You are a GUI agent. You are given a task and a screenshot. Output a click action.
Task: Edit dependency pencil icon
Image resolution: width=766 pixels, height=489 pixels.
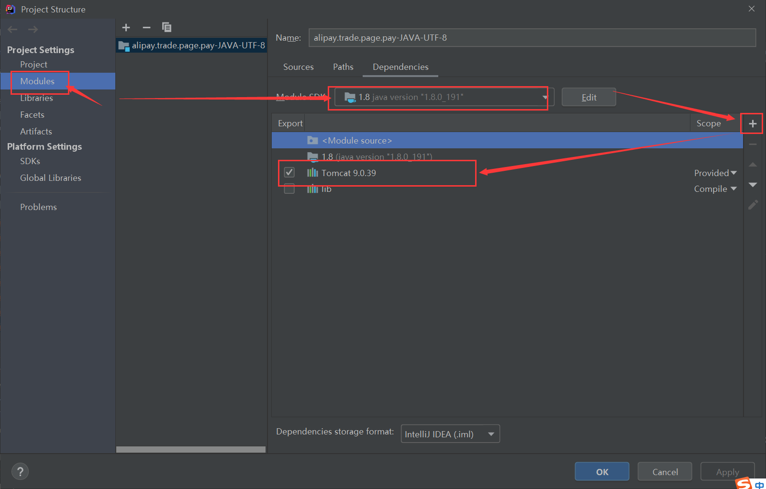pyautogui.click(x=753, y=205)
